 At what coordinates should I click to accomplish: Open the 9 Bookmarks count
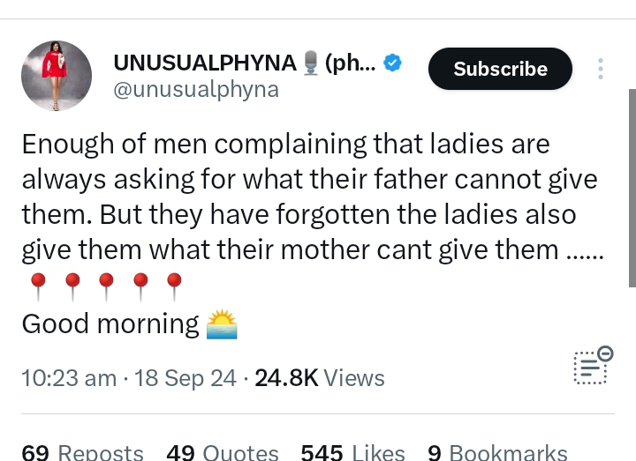pyautogui.click(x=497, y=452)
